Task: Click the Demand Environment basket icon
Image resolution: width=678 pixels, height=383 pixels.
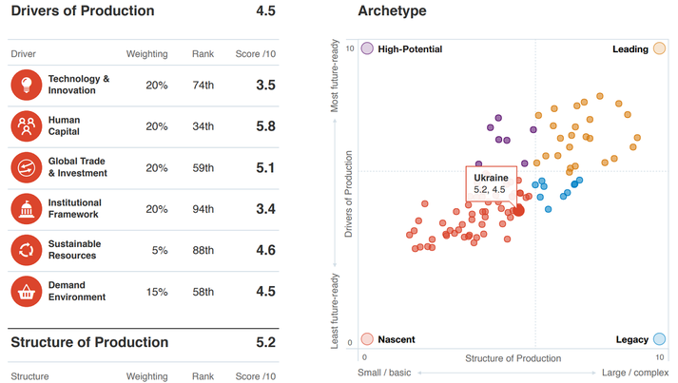Action: 26,291
